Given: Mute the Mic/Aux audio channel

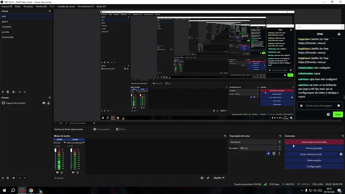Looking at the screenshot, I should [57, 173].
